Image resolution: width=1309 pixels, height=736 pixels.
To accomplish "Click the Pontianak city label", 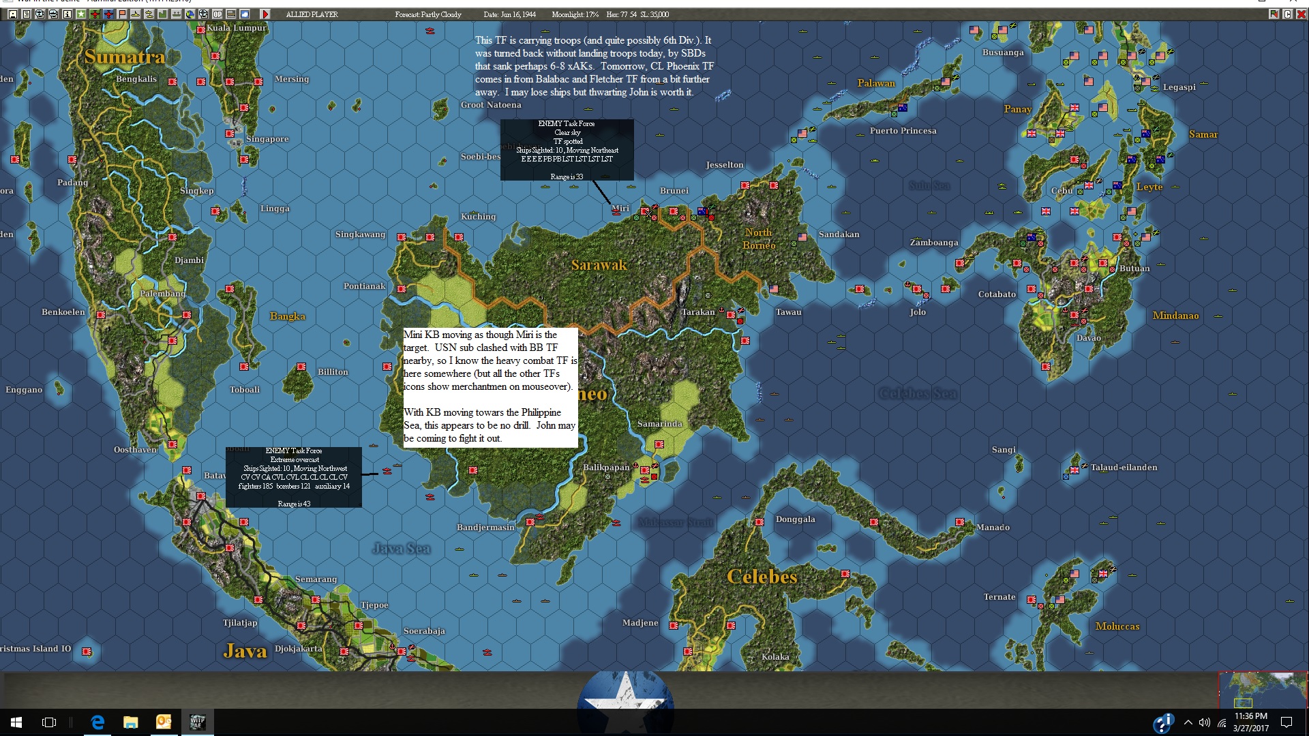I will click(x=365, y=286).
